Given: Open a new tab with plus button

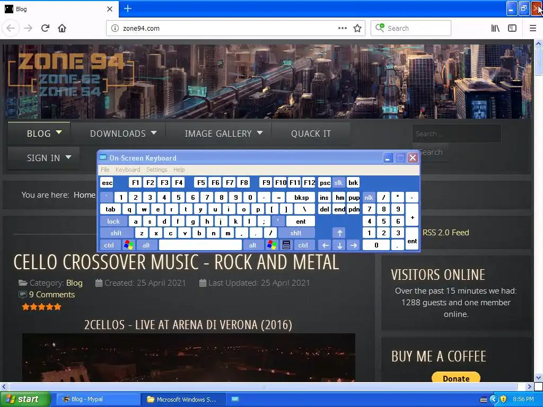Looking at the screenshot, I should (128, 8).
